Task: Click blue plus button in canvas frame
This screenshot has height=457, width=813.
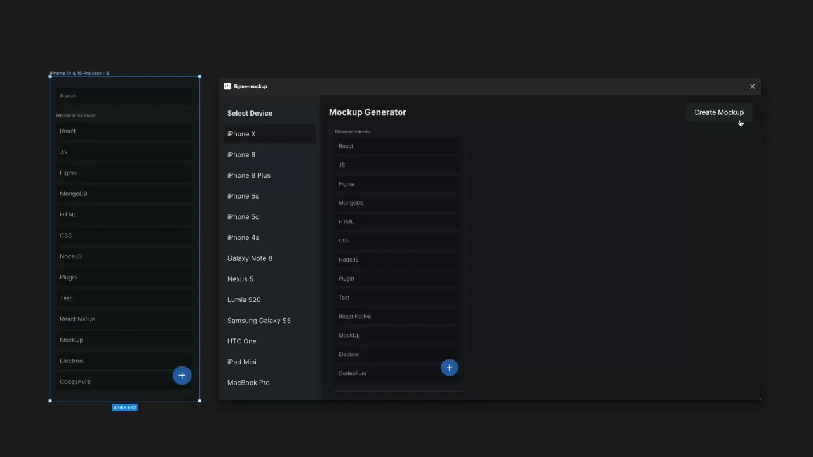Action: pyautogui.click(x=182, y=376)
